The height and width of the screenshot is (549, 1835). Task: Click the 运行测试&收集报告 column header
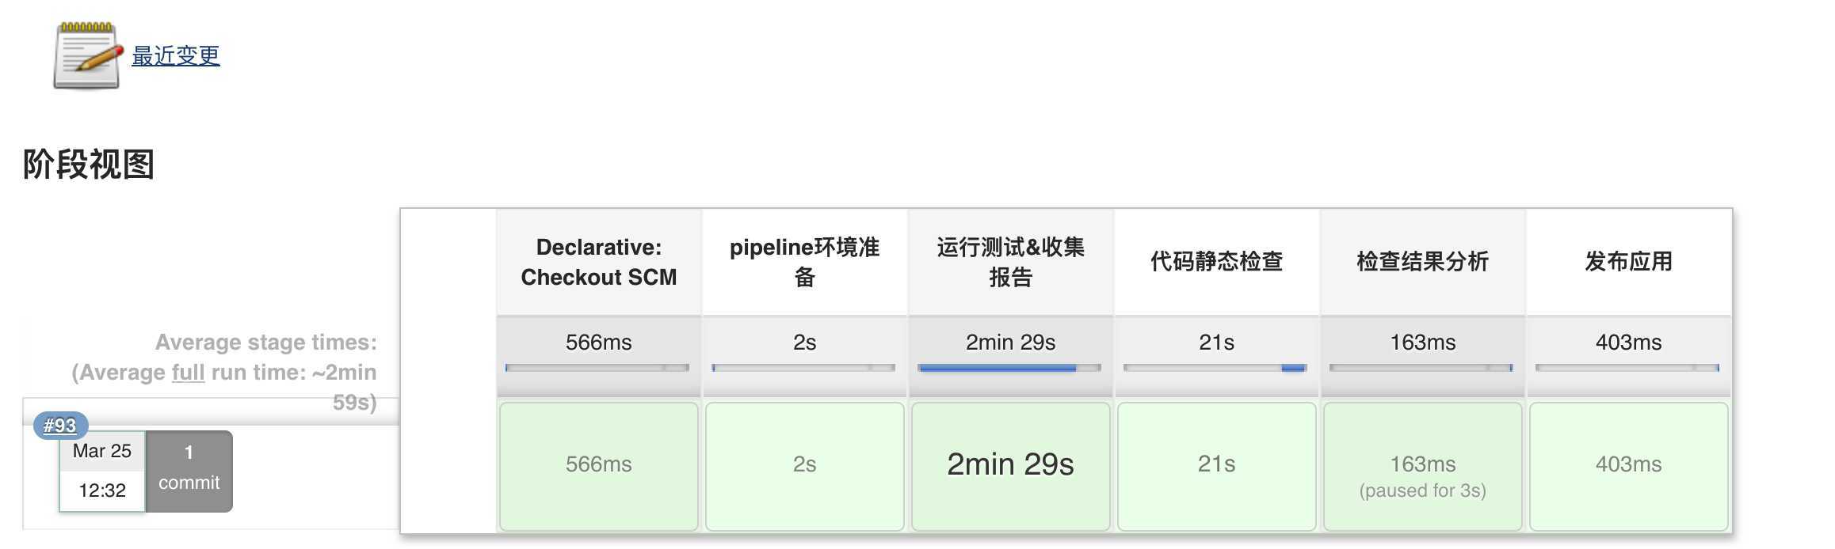coord(1011,262)
